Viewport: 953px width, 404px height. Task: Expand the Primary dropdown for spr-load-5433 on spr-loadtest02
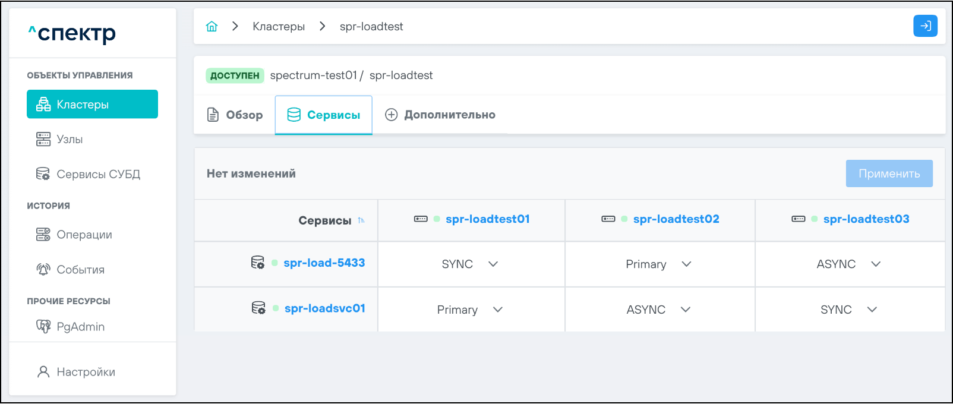[x=686, y=264]
